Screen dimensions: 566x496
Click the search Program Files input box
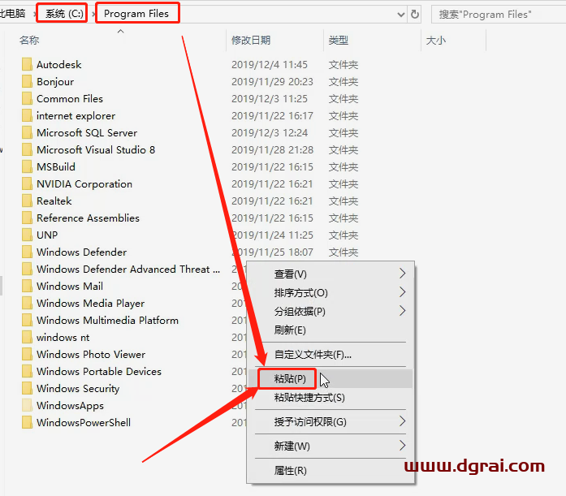pyautogui.click(x=497, y=15)
